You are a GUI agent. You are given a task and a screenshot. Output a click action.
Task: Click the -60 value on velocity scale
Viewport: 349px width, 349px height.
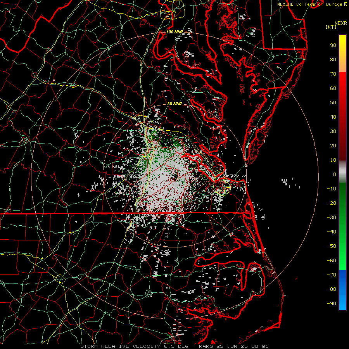pyautogui.click(x=332, y=261)
